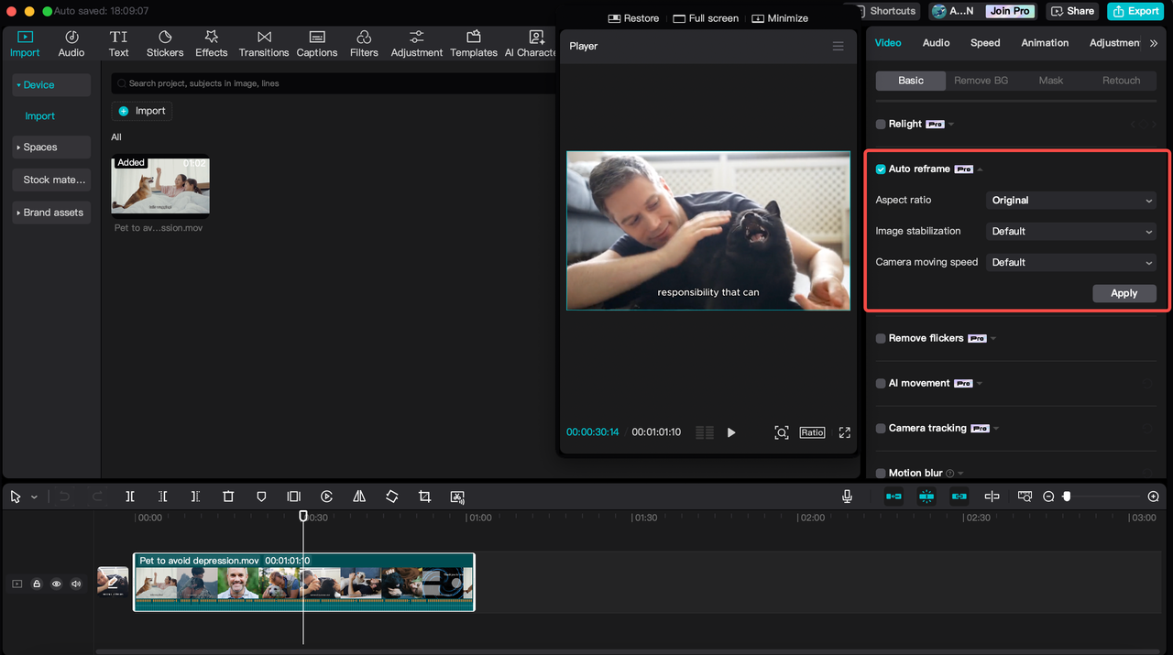Viewport: 1173px width, 655px height.
Task: Enable the Relight checkbox
Action: (881, 125)
